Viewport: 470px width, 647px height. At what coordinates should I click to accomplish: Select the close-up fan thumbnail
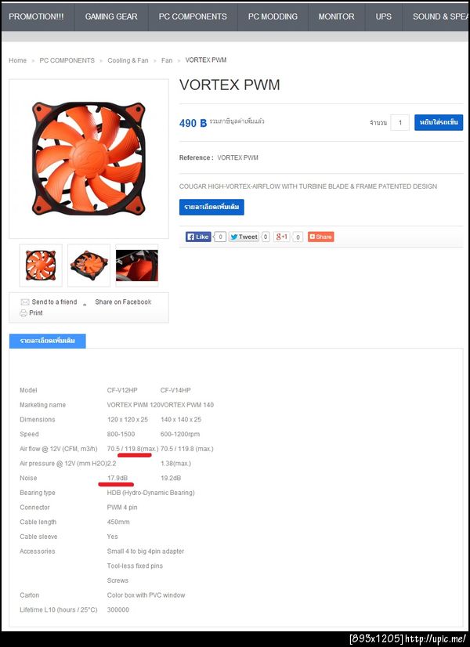tap(136, 266)
